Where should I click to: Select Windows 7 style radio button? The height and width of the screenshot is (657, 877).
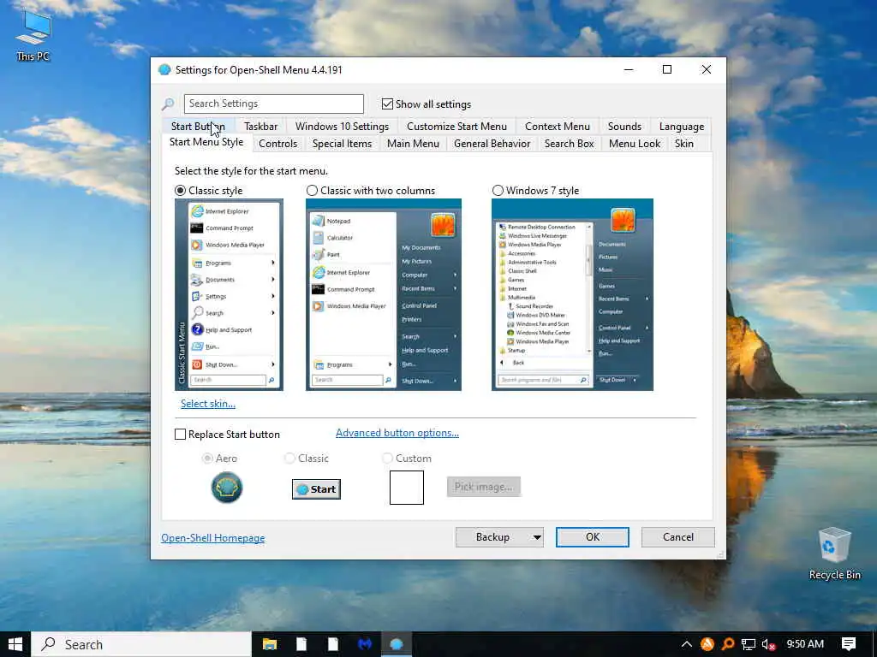(x=498, y=191)
